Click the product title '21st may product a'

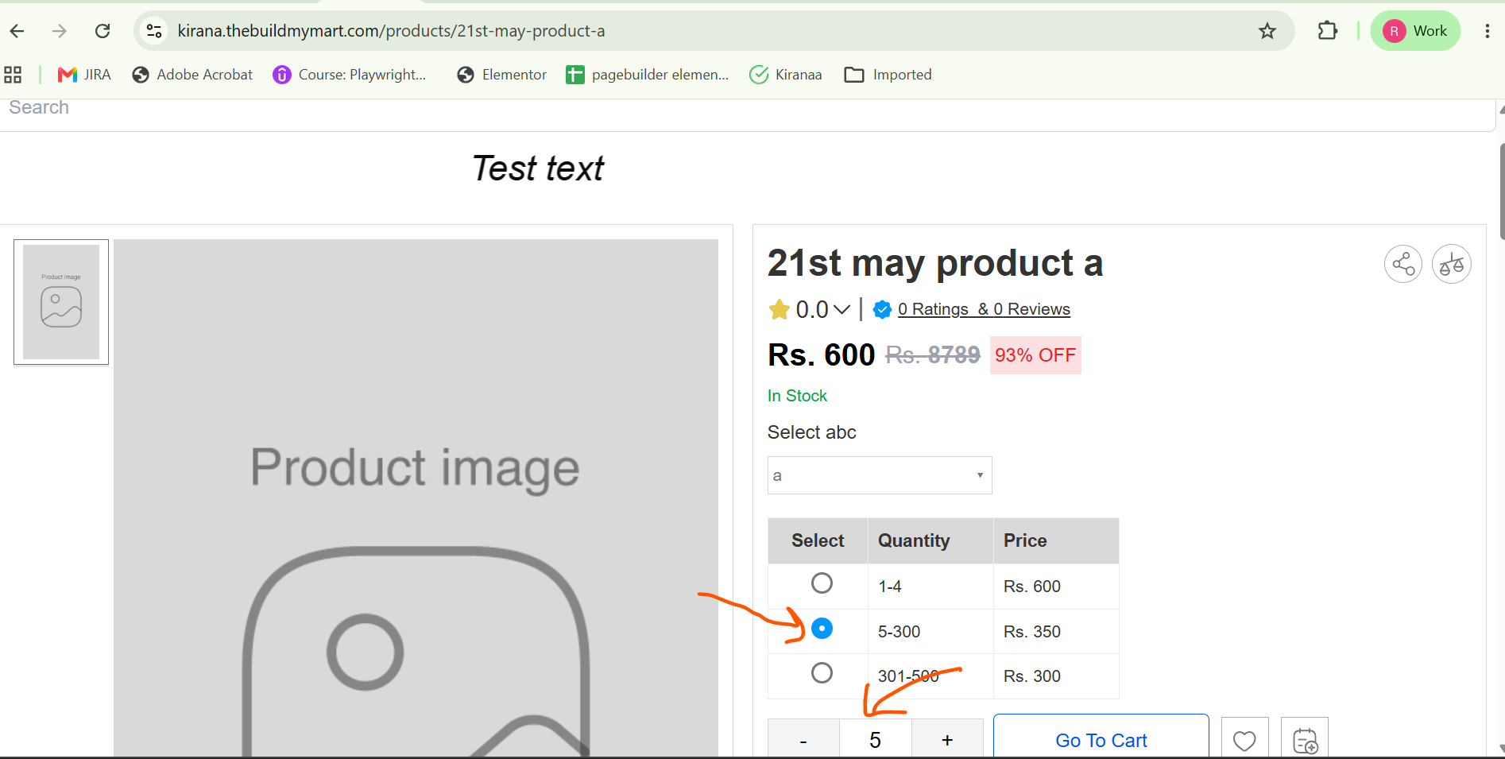point(935,263)
